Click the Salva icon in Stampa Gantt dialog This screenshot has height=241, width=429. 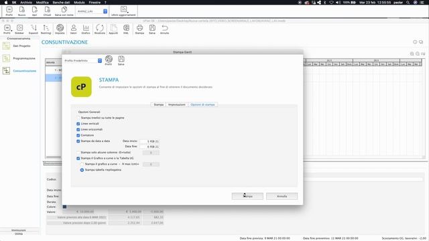point(121,60)
